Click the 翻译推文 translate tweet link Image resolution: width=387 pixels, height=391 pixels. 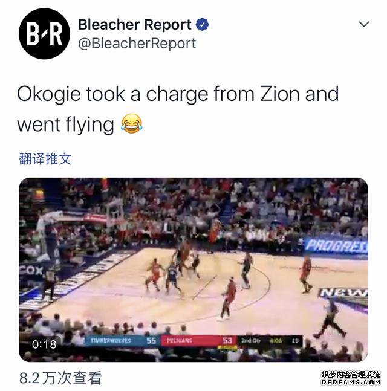pos(45,159)
